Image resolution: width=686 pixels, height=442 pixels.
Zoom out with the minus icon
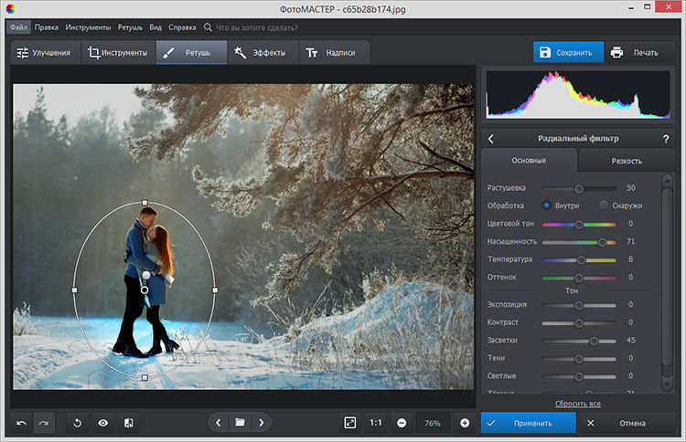pos(402,423)
